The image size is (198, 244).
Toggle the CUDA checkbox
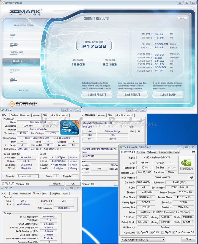point(151,232)
